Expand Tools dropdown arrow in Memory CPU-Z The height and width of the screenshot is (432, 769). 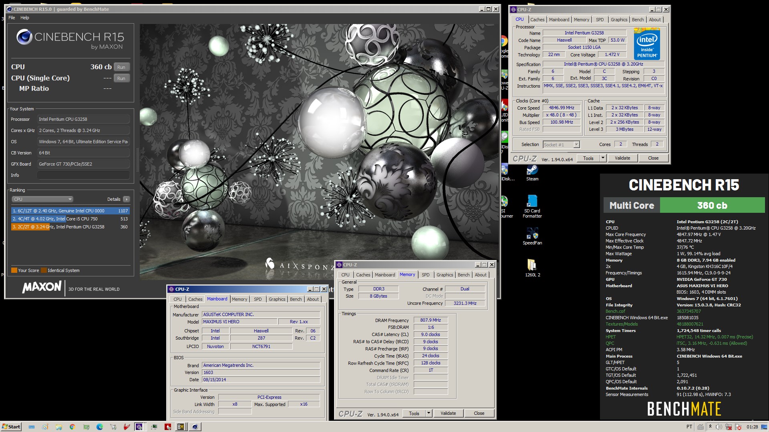tap(428, 413)
